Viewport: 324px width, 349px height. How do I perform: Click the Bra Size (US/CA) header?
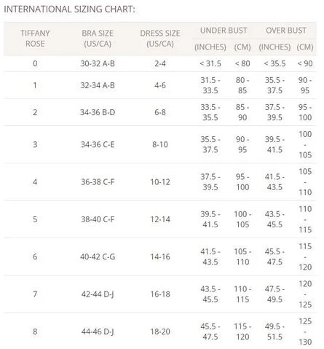[98, 39]
